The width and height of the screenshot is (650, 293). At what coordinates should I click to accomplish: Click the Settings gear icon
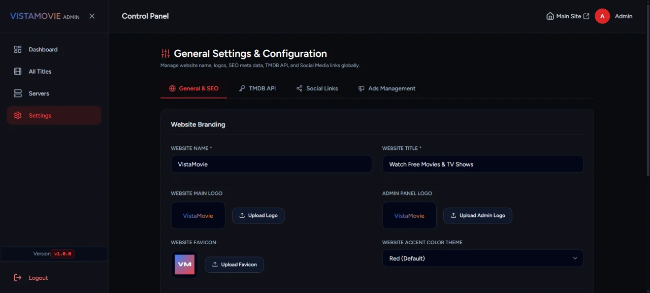pyautogui.click(x=18, y=115)
